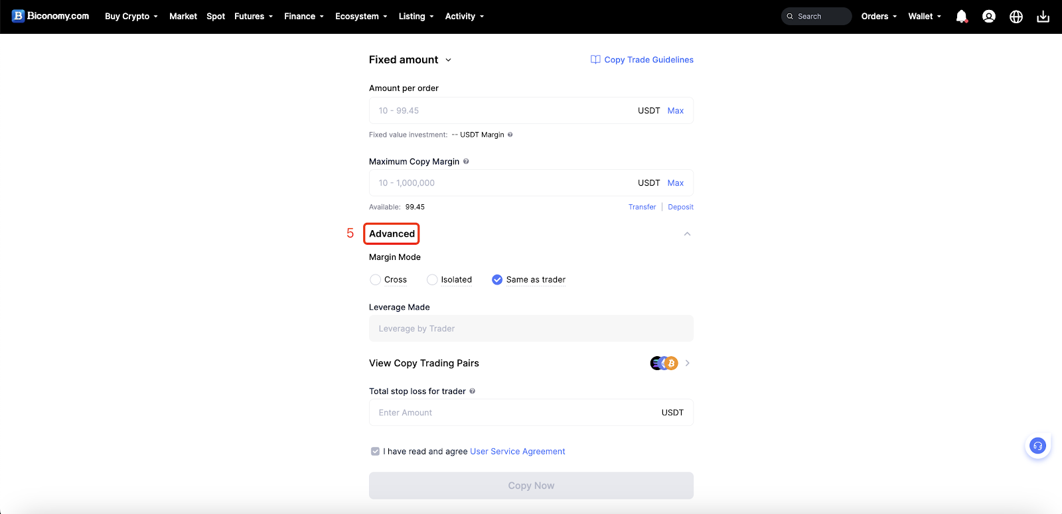Image resolution: width=1062 pixels, height=514 pixels.
Task: Click the download app icon
Action: pos(1043,17)
